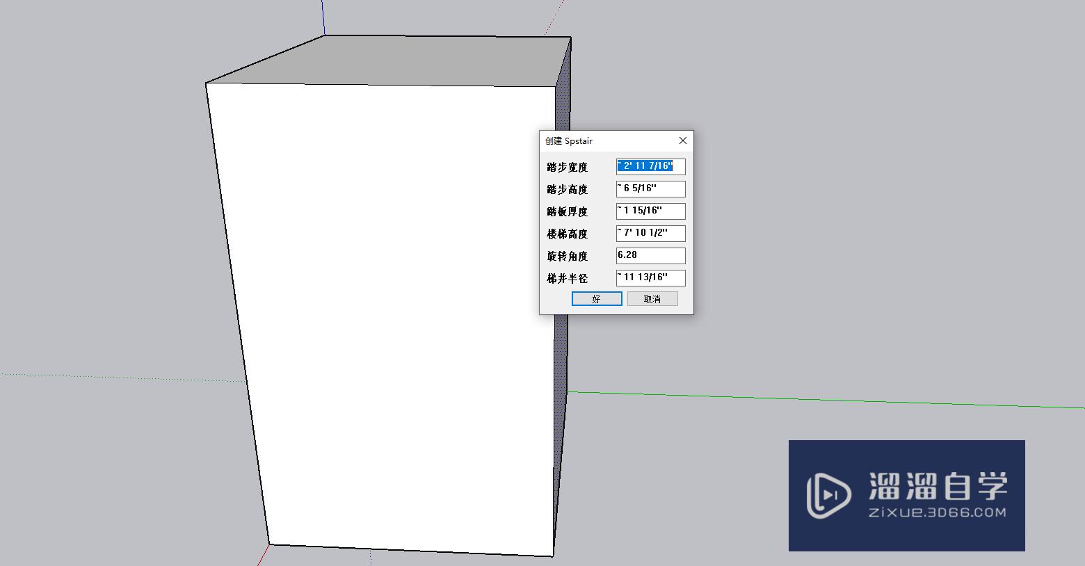Click the 旋转角度 input field

click(x=650, y=256)
